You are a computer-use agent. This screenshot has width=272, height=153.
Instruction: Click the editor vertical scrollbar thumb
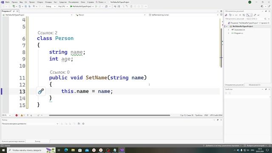click(x=221, y=48)
